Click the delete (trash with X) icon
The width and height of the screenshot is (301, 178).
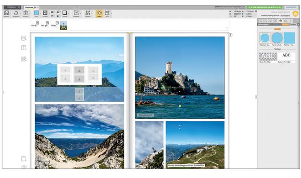(x=26, y=13)
